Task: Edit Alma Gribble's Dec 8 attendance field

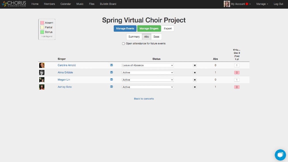Action: (237, 73)
